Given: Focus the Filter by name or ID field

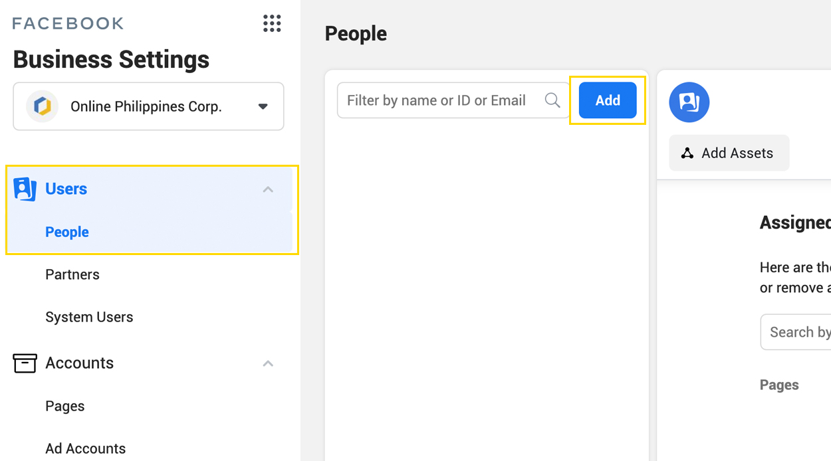Looking at the screenshot, I should click(453, 100).
